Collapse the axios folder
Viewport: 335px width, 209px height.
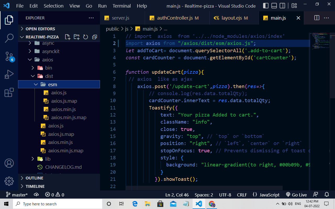tap(59, 60)
